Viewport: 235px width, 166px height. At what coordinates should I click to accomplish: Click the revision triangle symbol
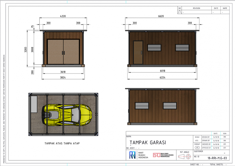coord(180,12)
